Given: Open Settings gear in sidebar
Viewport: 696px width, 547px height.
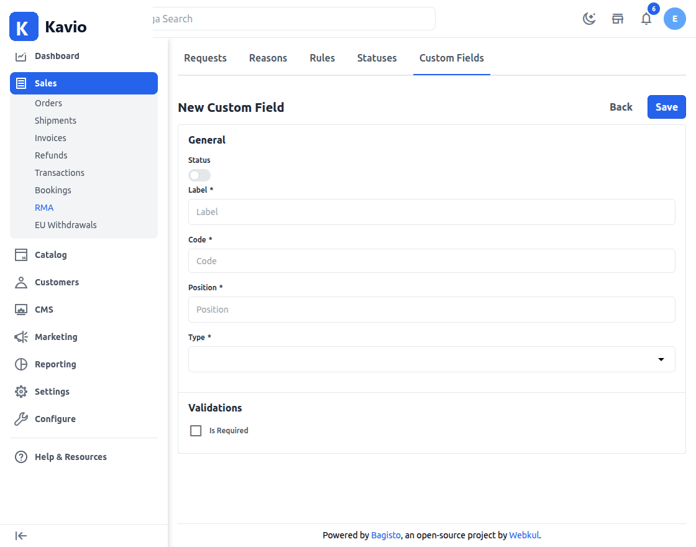Looking at the screenshot, I should 21,392.
